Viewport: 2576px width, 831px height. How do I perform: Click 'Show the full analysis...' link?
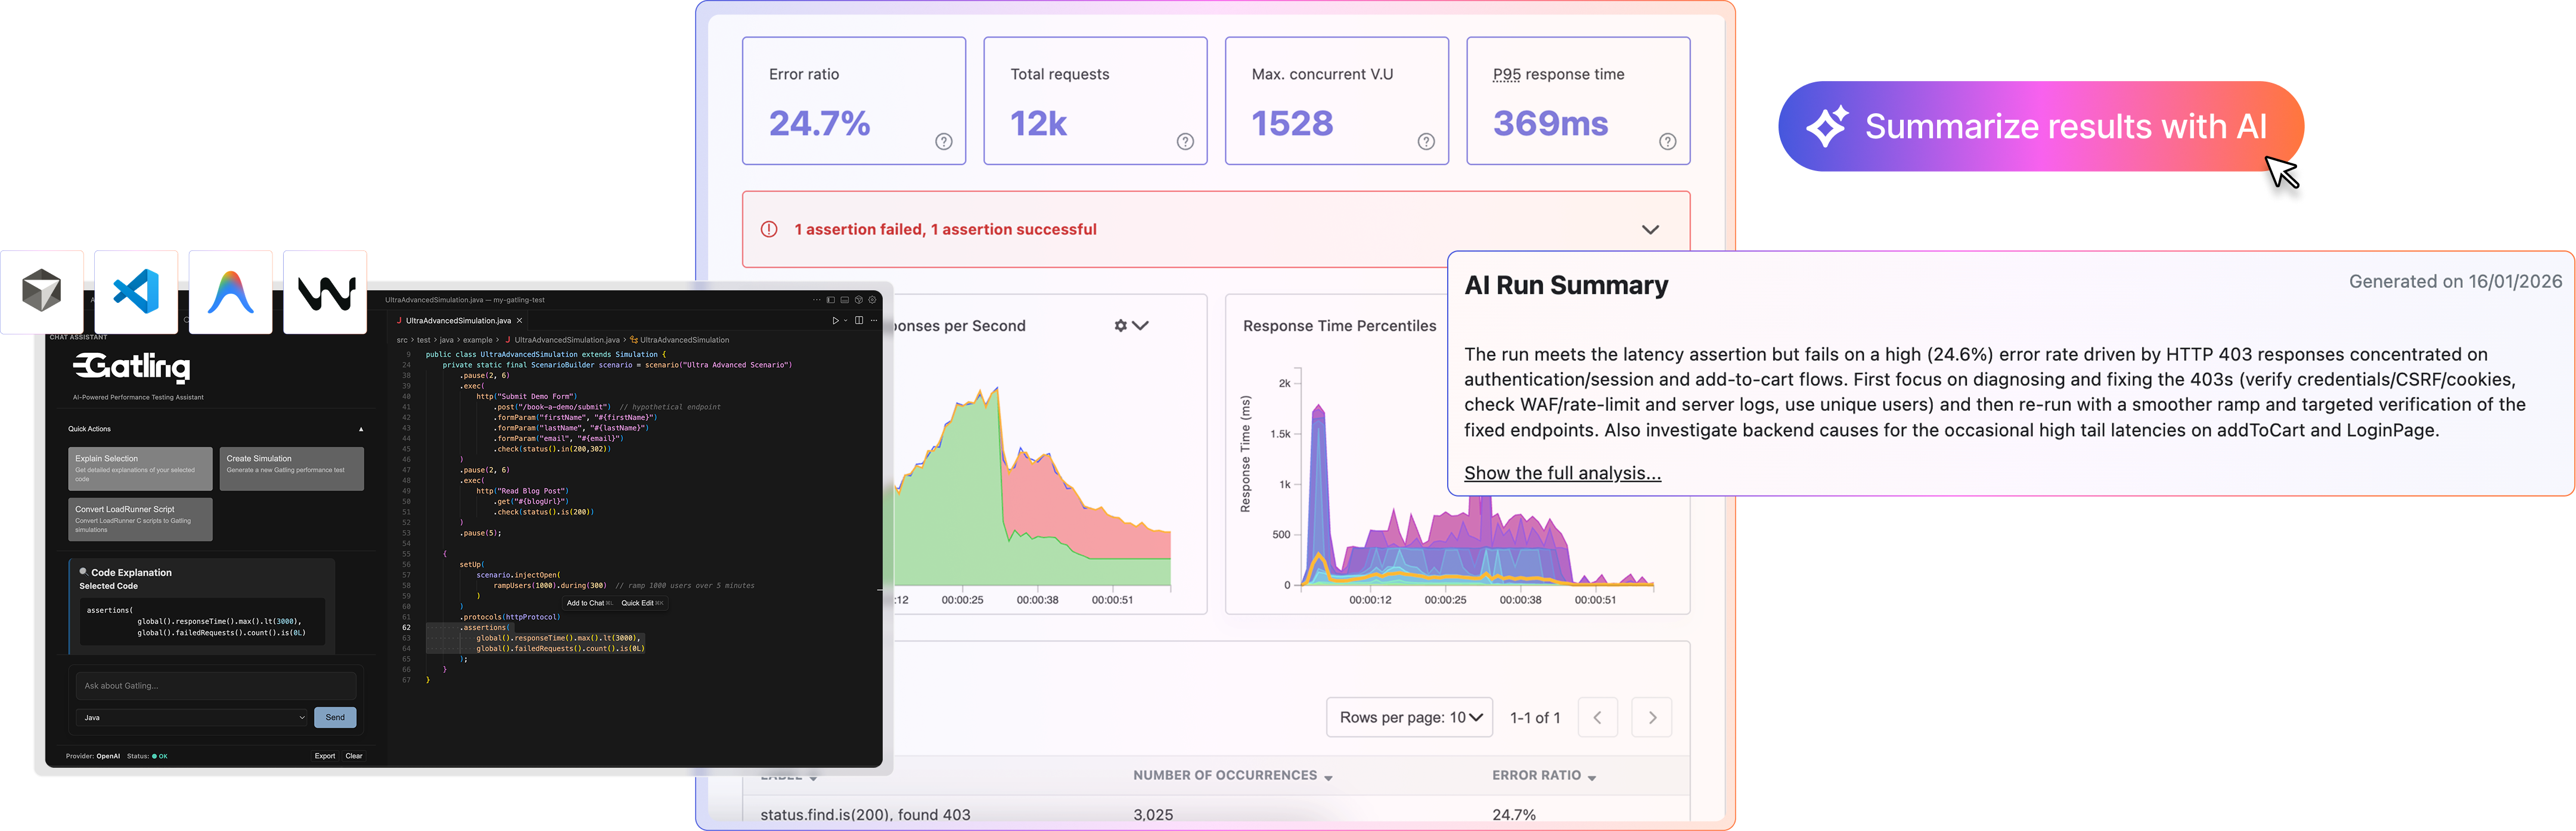[x=1561, y=472]
